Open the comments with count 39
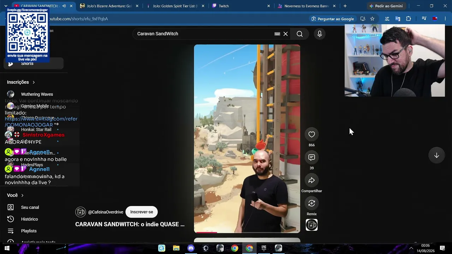This screenshot has width=452, height=254. click(311, 157)
